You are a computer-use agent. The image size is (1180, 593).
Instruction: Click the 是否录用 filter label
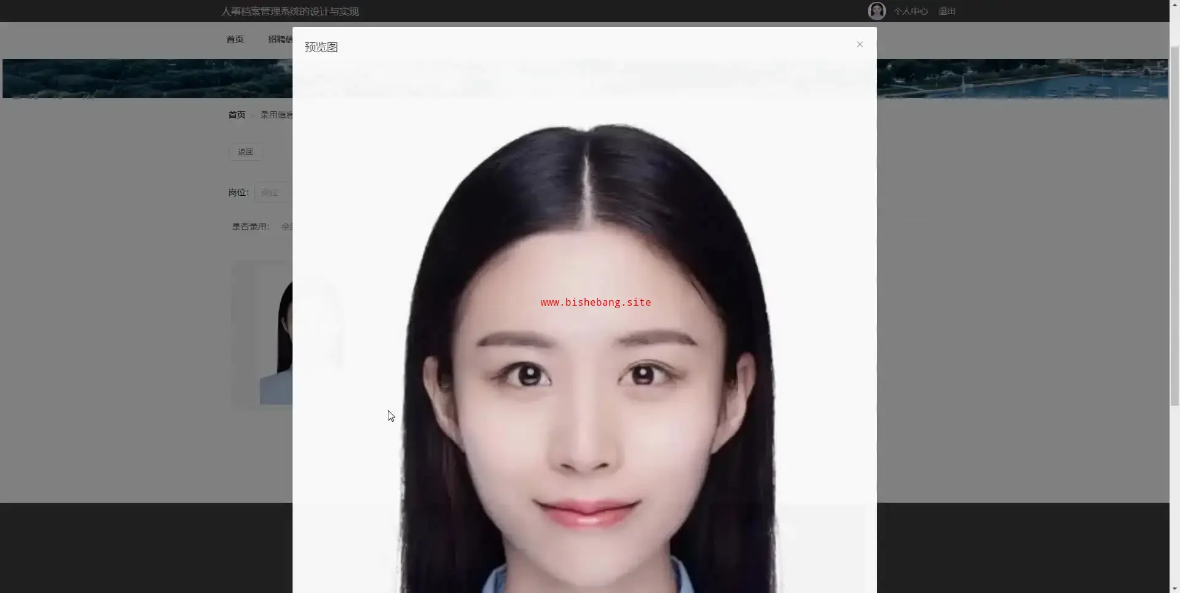(250, 227)
